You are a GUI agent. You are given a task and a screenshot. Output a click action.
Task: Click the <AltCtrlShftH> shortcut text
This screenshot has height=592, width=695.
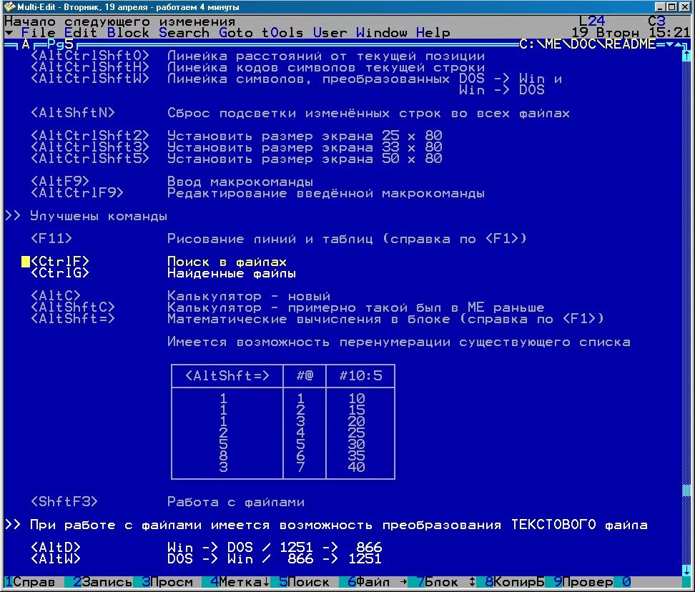click(x=90, y=67)
